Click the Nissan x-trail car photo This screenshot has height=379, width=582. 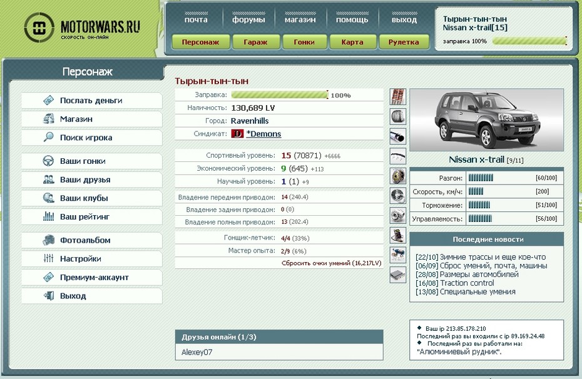point(487,119)
